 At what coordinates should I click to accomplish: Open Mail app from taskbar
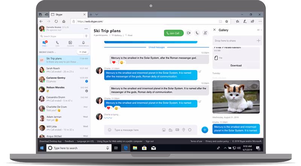(154, 148)
